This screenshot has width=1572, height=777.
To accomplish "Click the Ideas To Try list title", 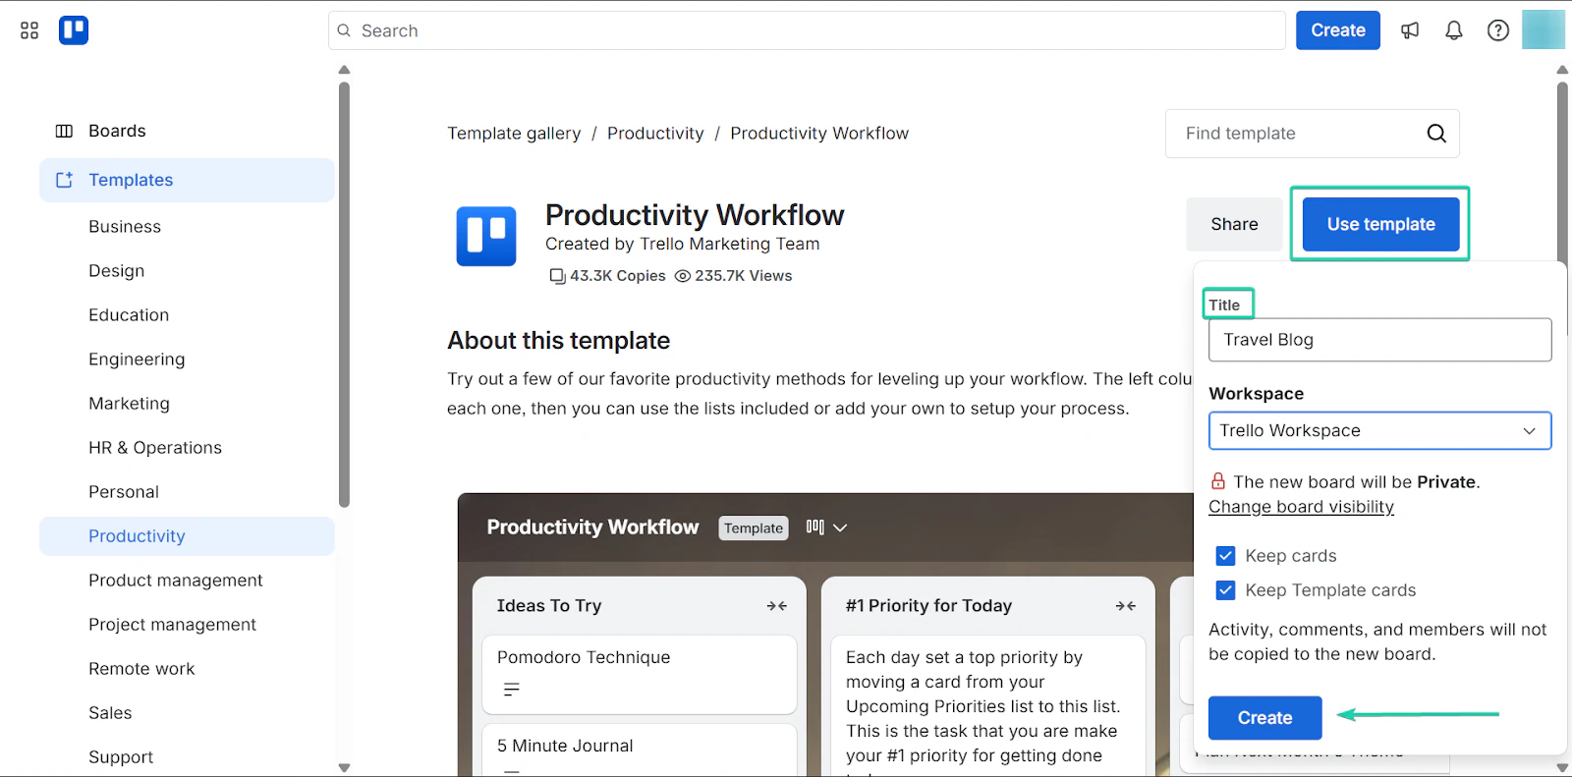I will click(x=549, y=606).
